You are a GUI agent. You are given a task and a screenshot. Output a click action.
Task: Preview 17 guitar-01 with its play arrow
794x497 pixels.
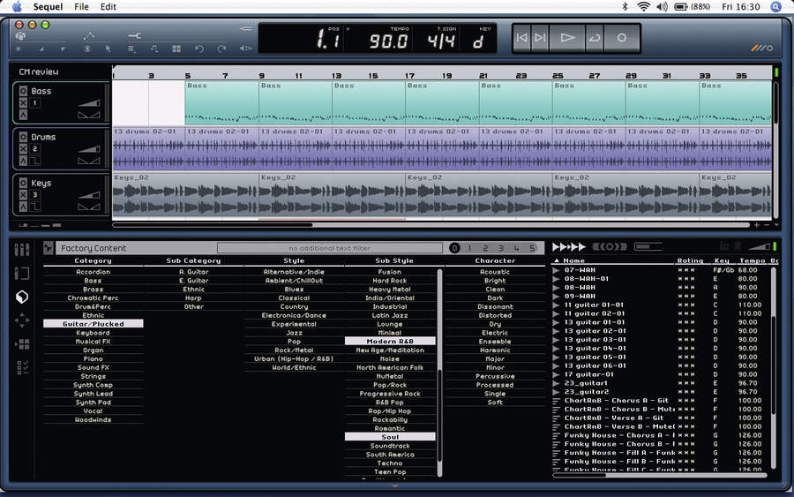[x=557, y=374]
